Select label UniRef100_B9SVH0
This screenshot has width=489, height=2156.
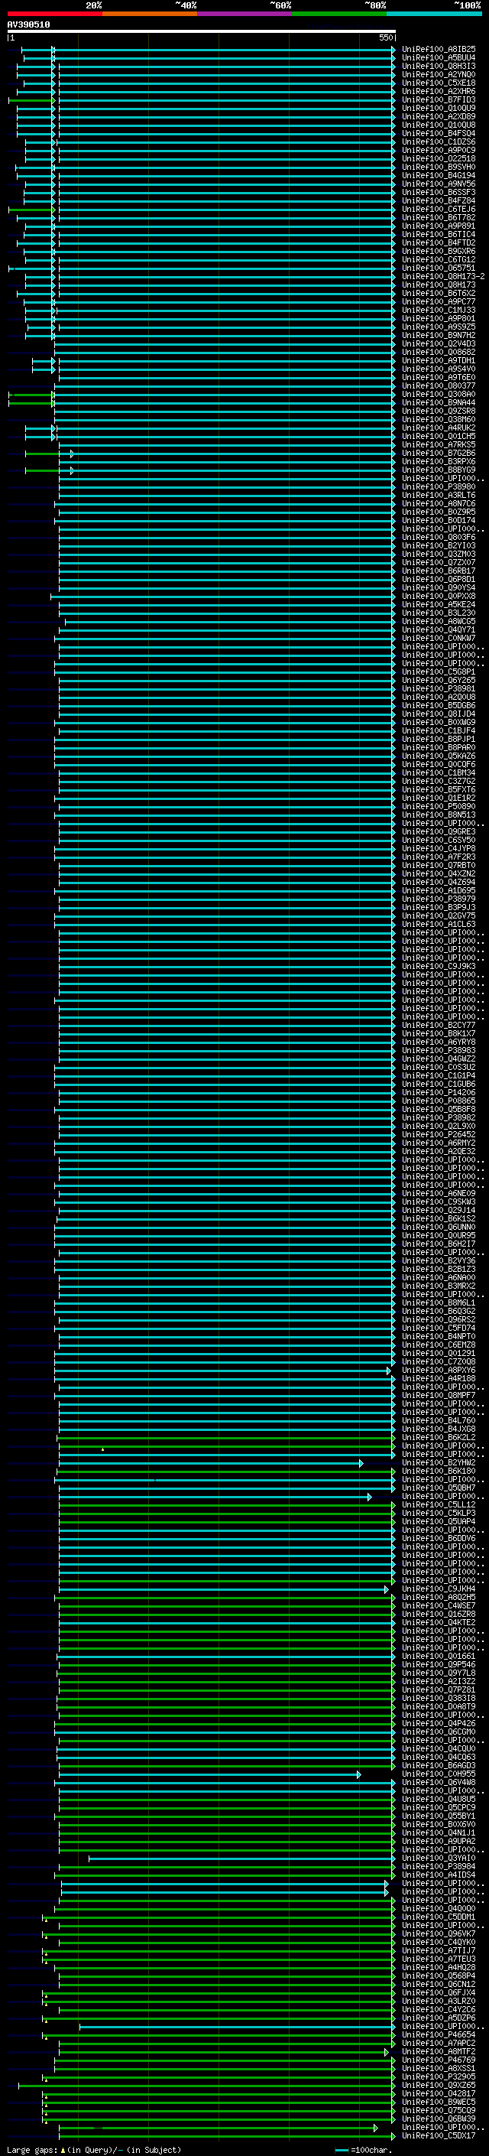439,167
